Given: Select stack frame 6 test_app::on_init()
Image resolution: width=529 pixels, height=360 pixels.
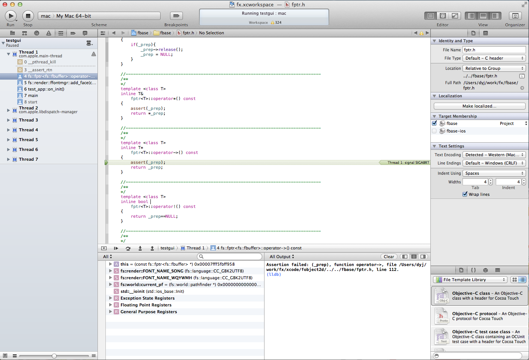Looking at the screenshot, I should coord(44,89).
